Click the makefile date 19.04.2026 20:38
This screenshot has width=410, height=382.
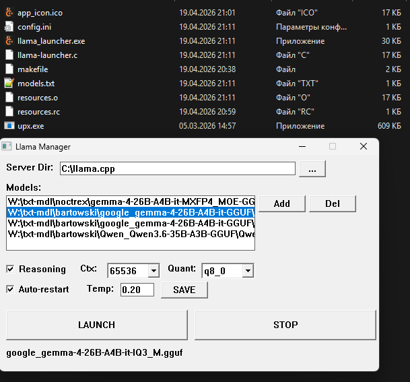[207, 69]
